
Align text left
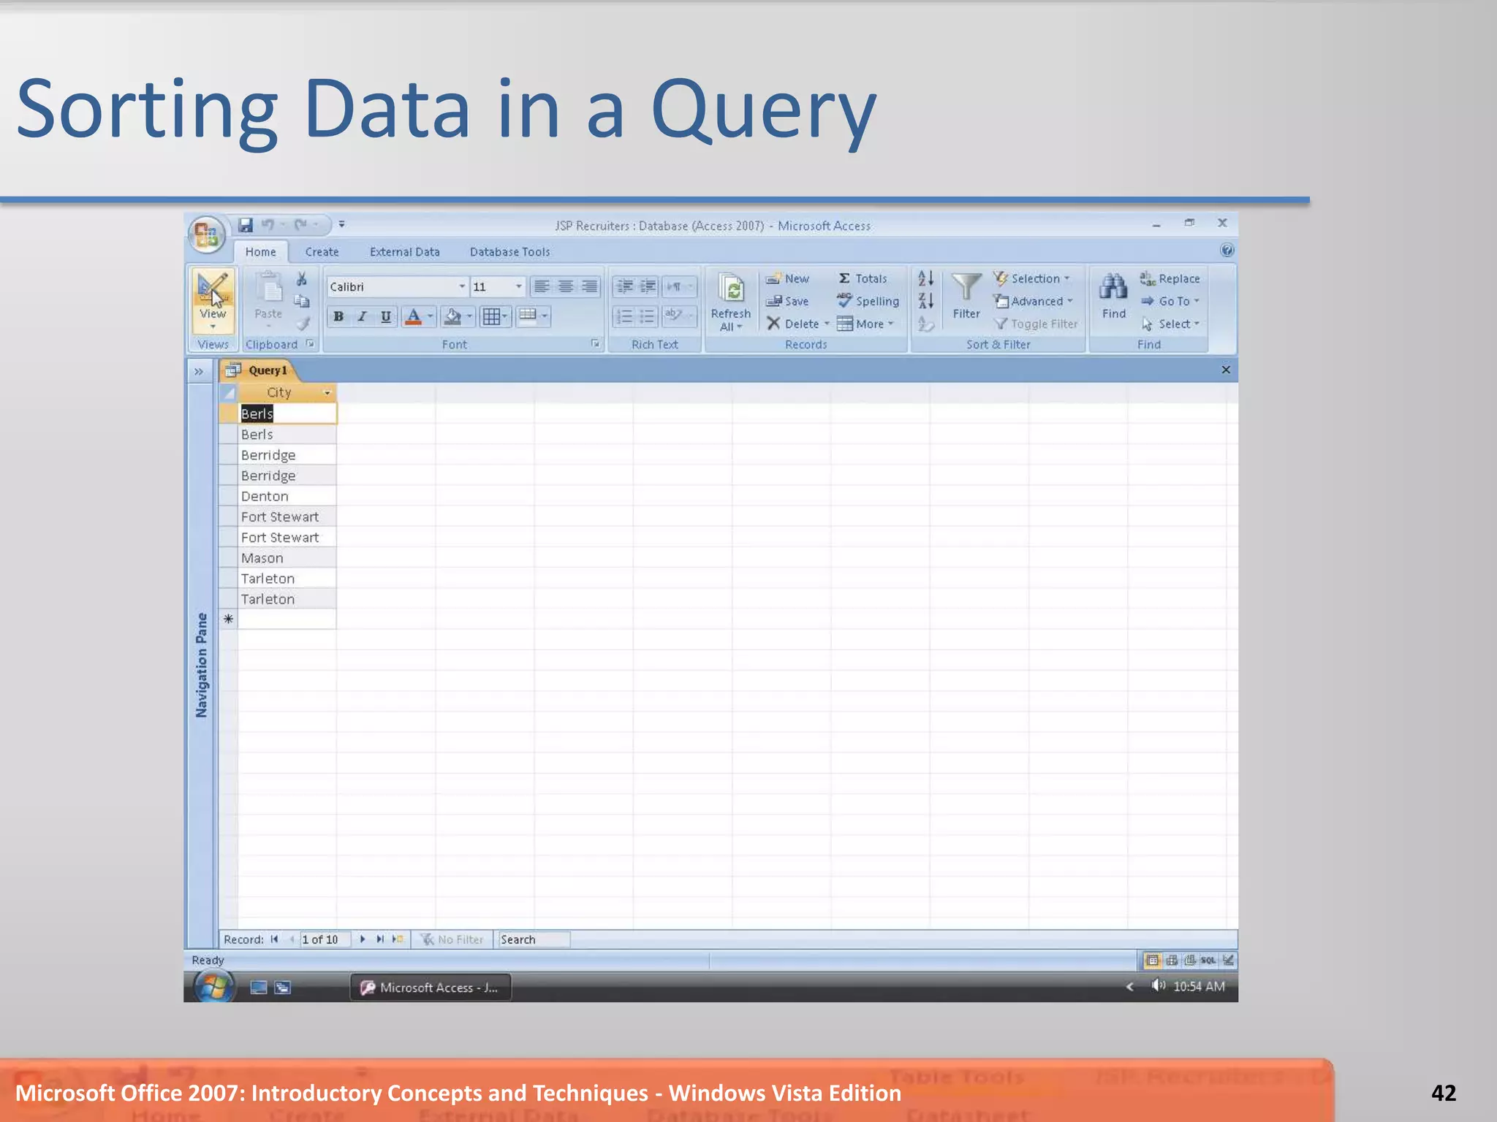click(x=542, y=286)
